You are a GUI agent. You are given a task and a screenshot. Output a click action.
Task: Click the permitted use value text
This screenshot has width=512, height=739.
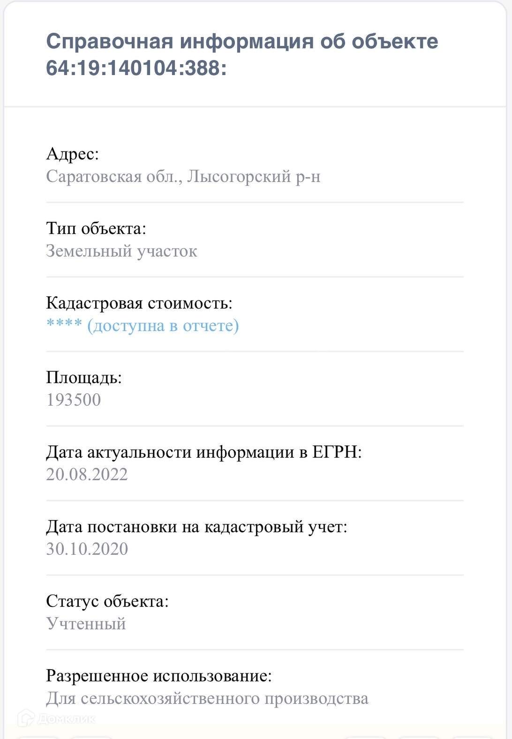tap(207, 699)
